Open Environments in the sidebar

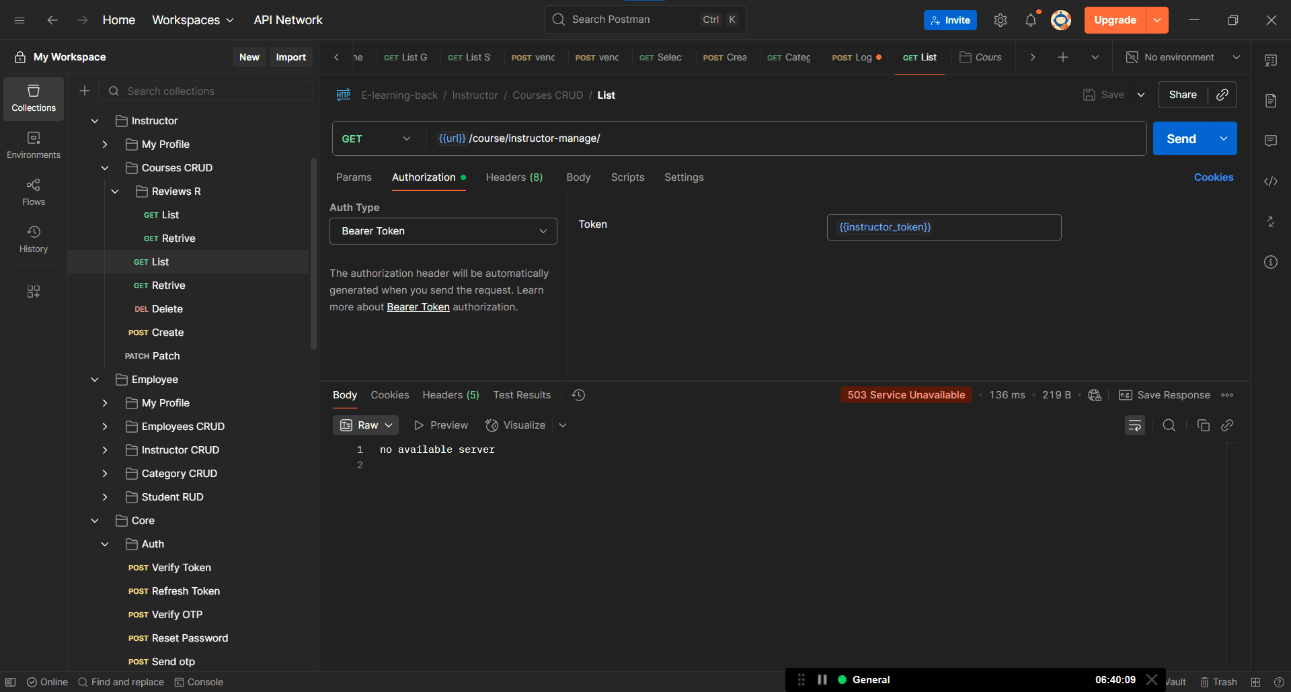click(x=34, y=145)
